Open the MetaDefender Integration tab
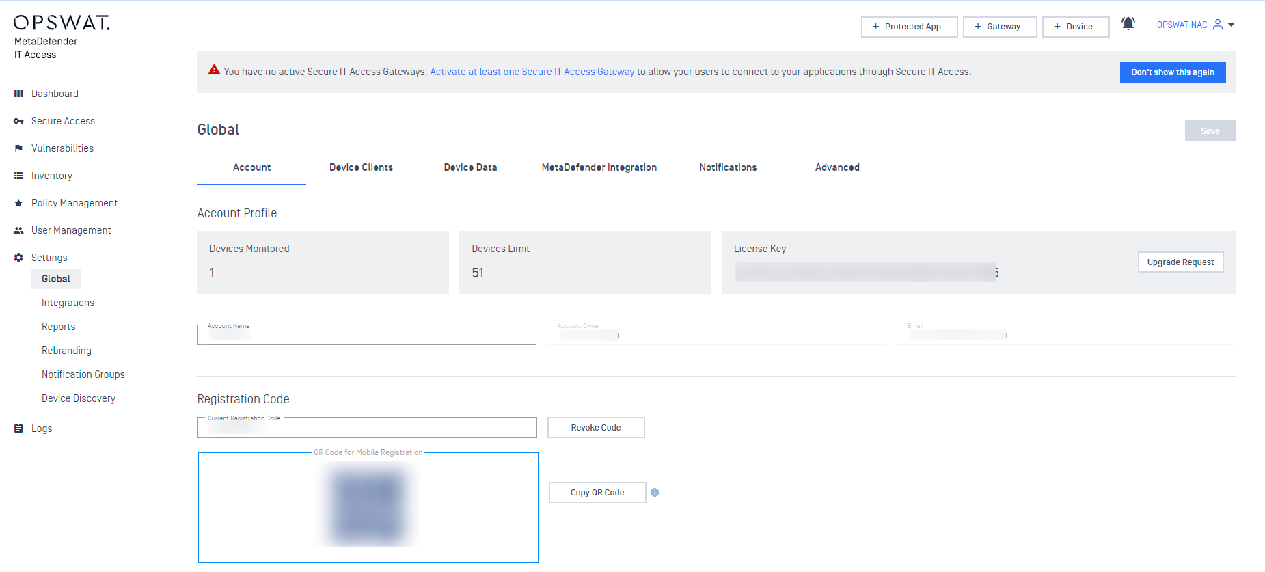 click(599, 167)
